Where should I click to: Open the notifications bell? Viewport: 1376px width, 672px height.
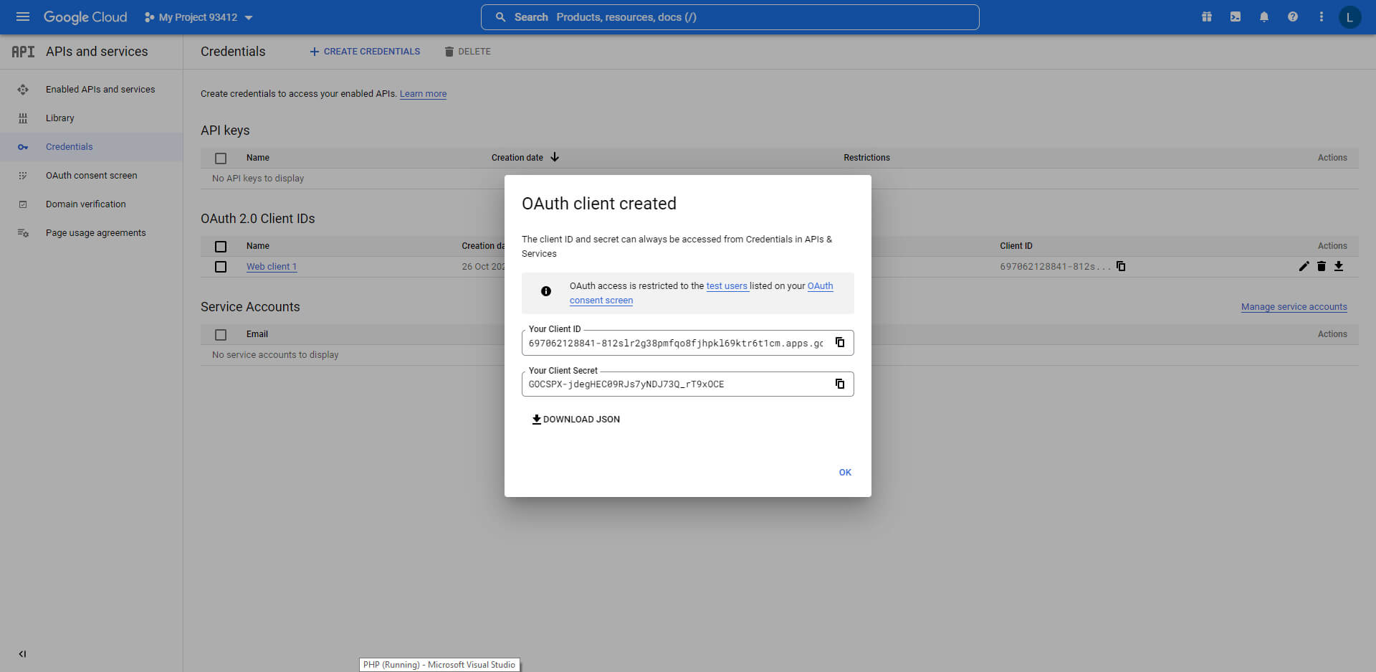[1264, 17]
